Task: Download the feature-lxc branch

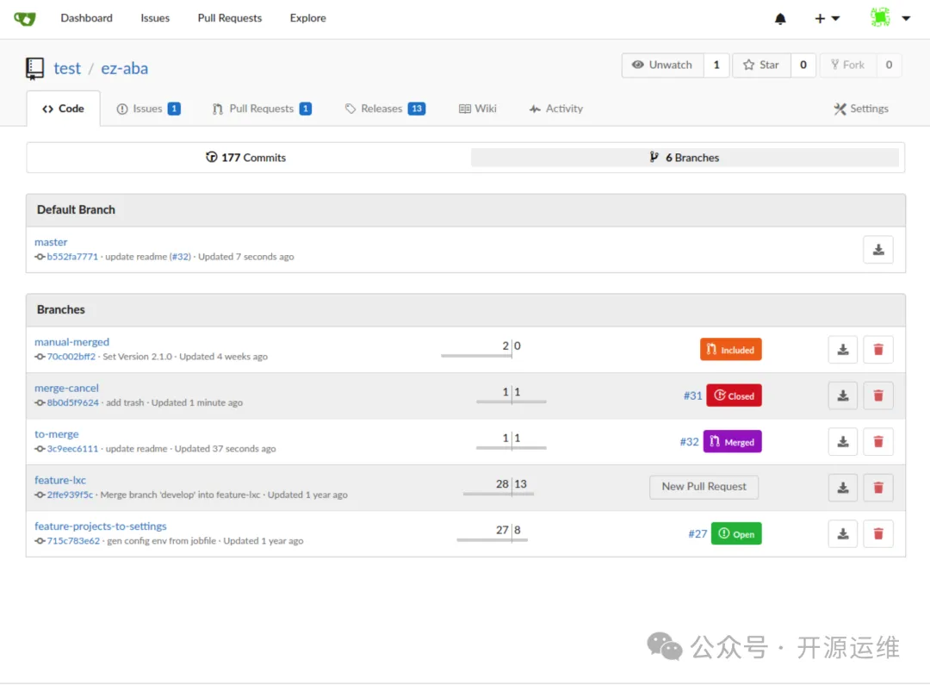Action: click(843, 488)
